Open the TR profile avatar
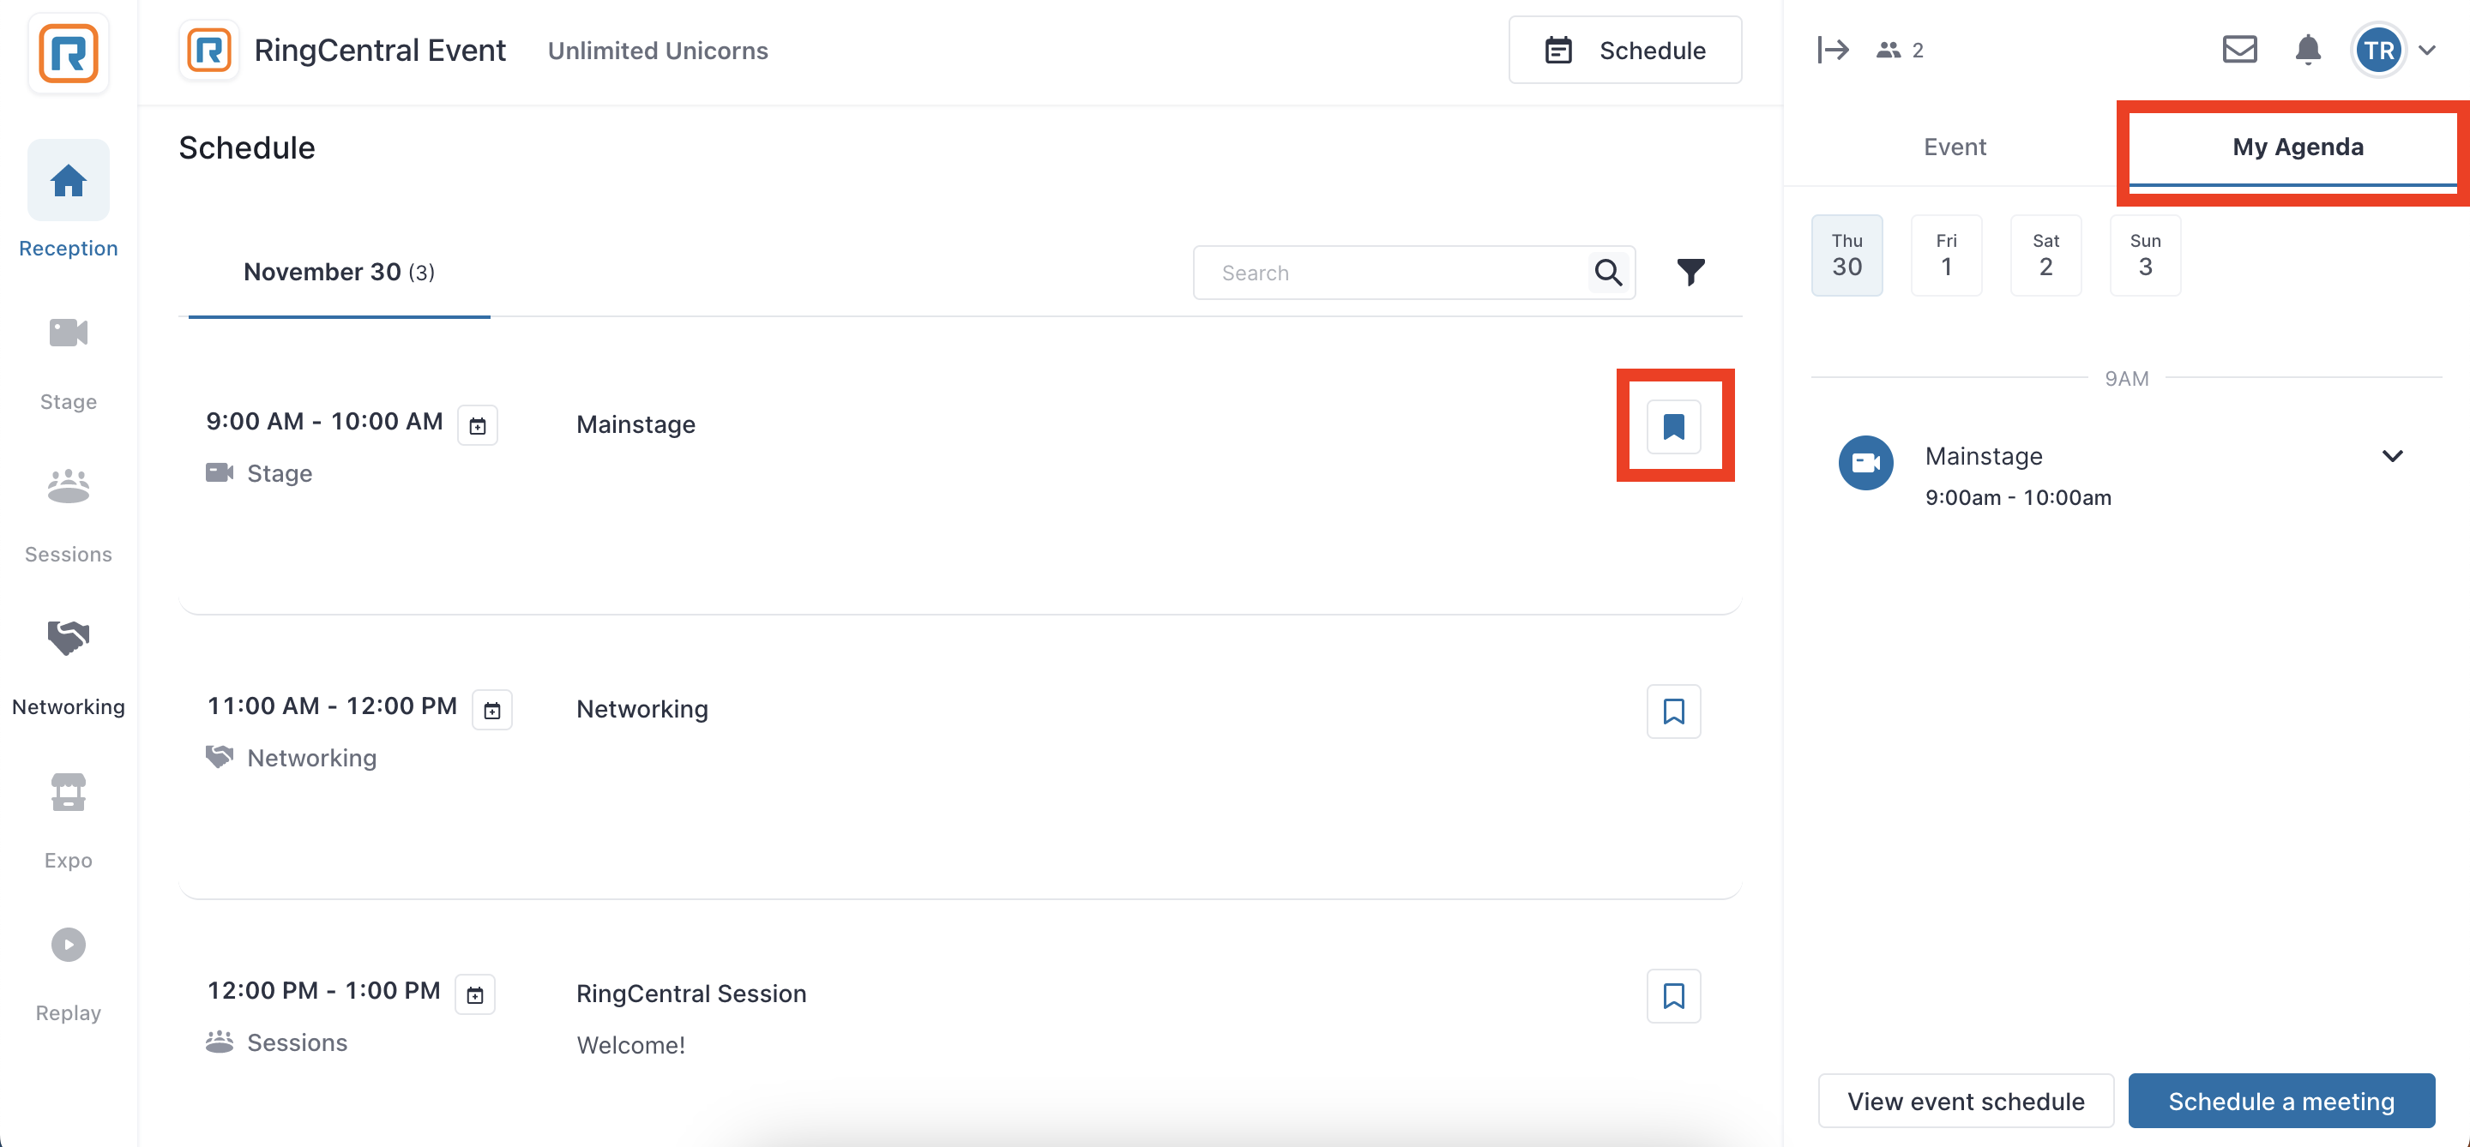Screen dimensions: 2470x1147 (2378, 50)
